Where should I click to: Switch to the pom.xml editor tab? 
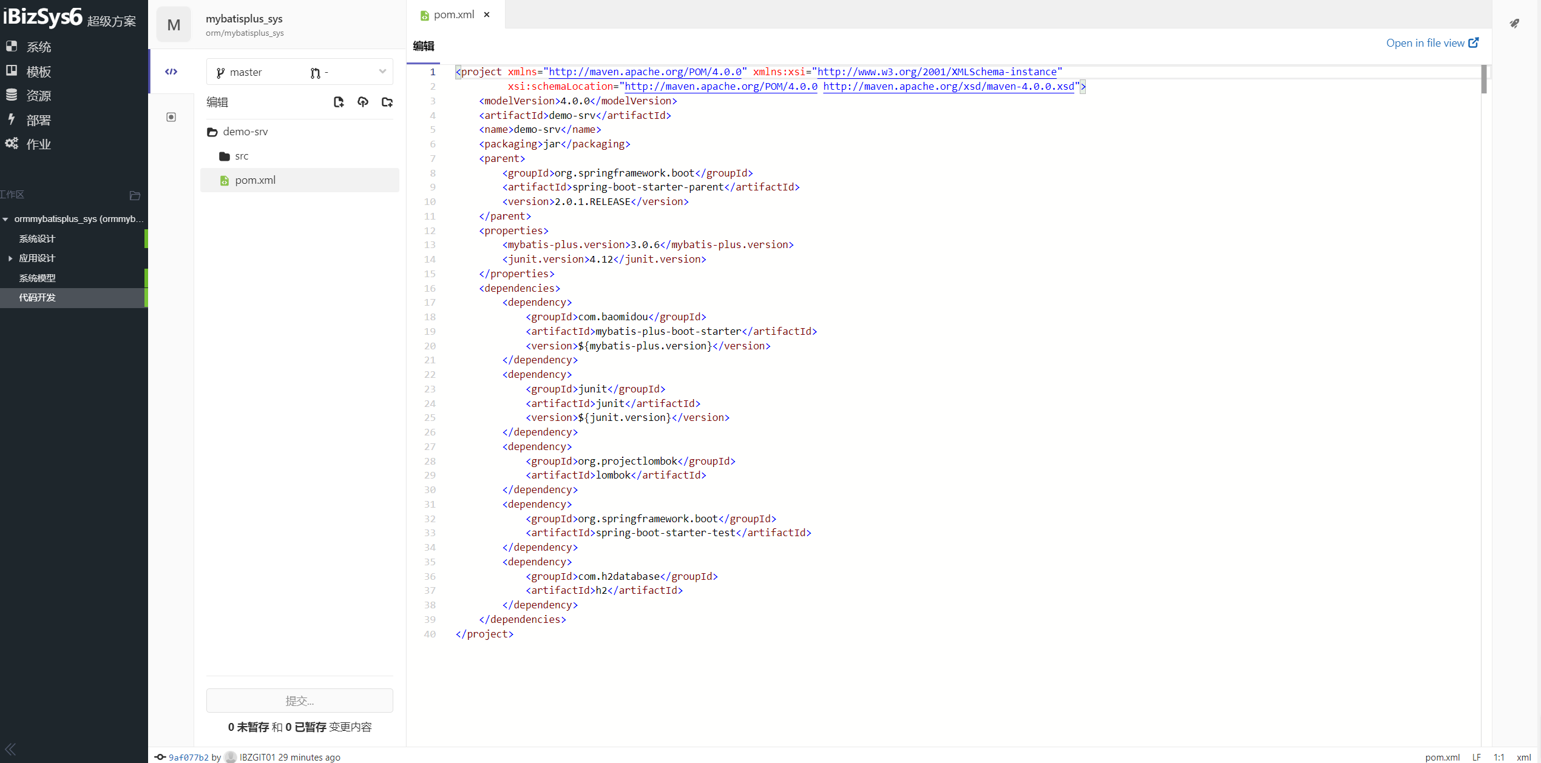[454, 15]
